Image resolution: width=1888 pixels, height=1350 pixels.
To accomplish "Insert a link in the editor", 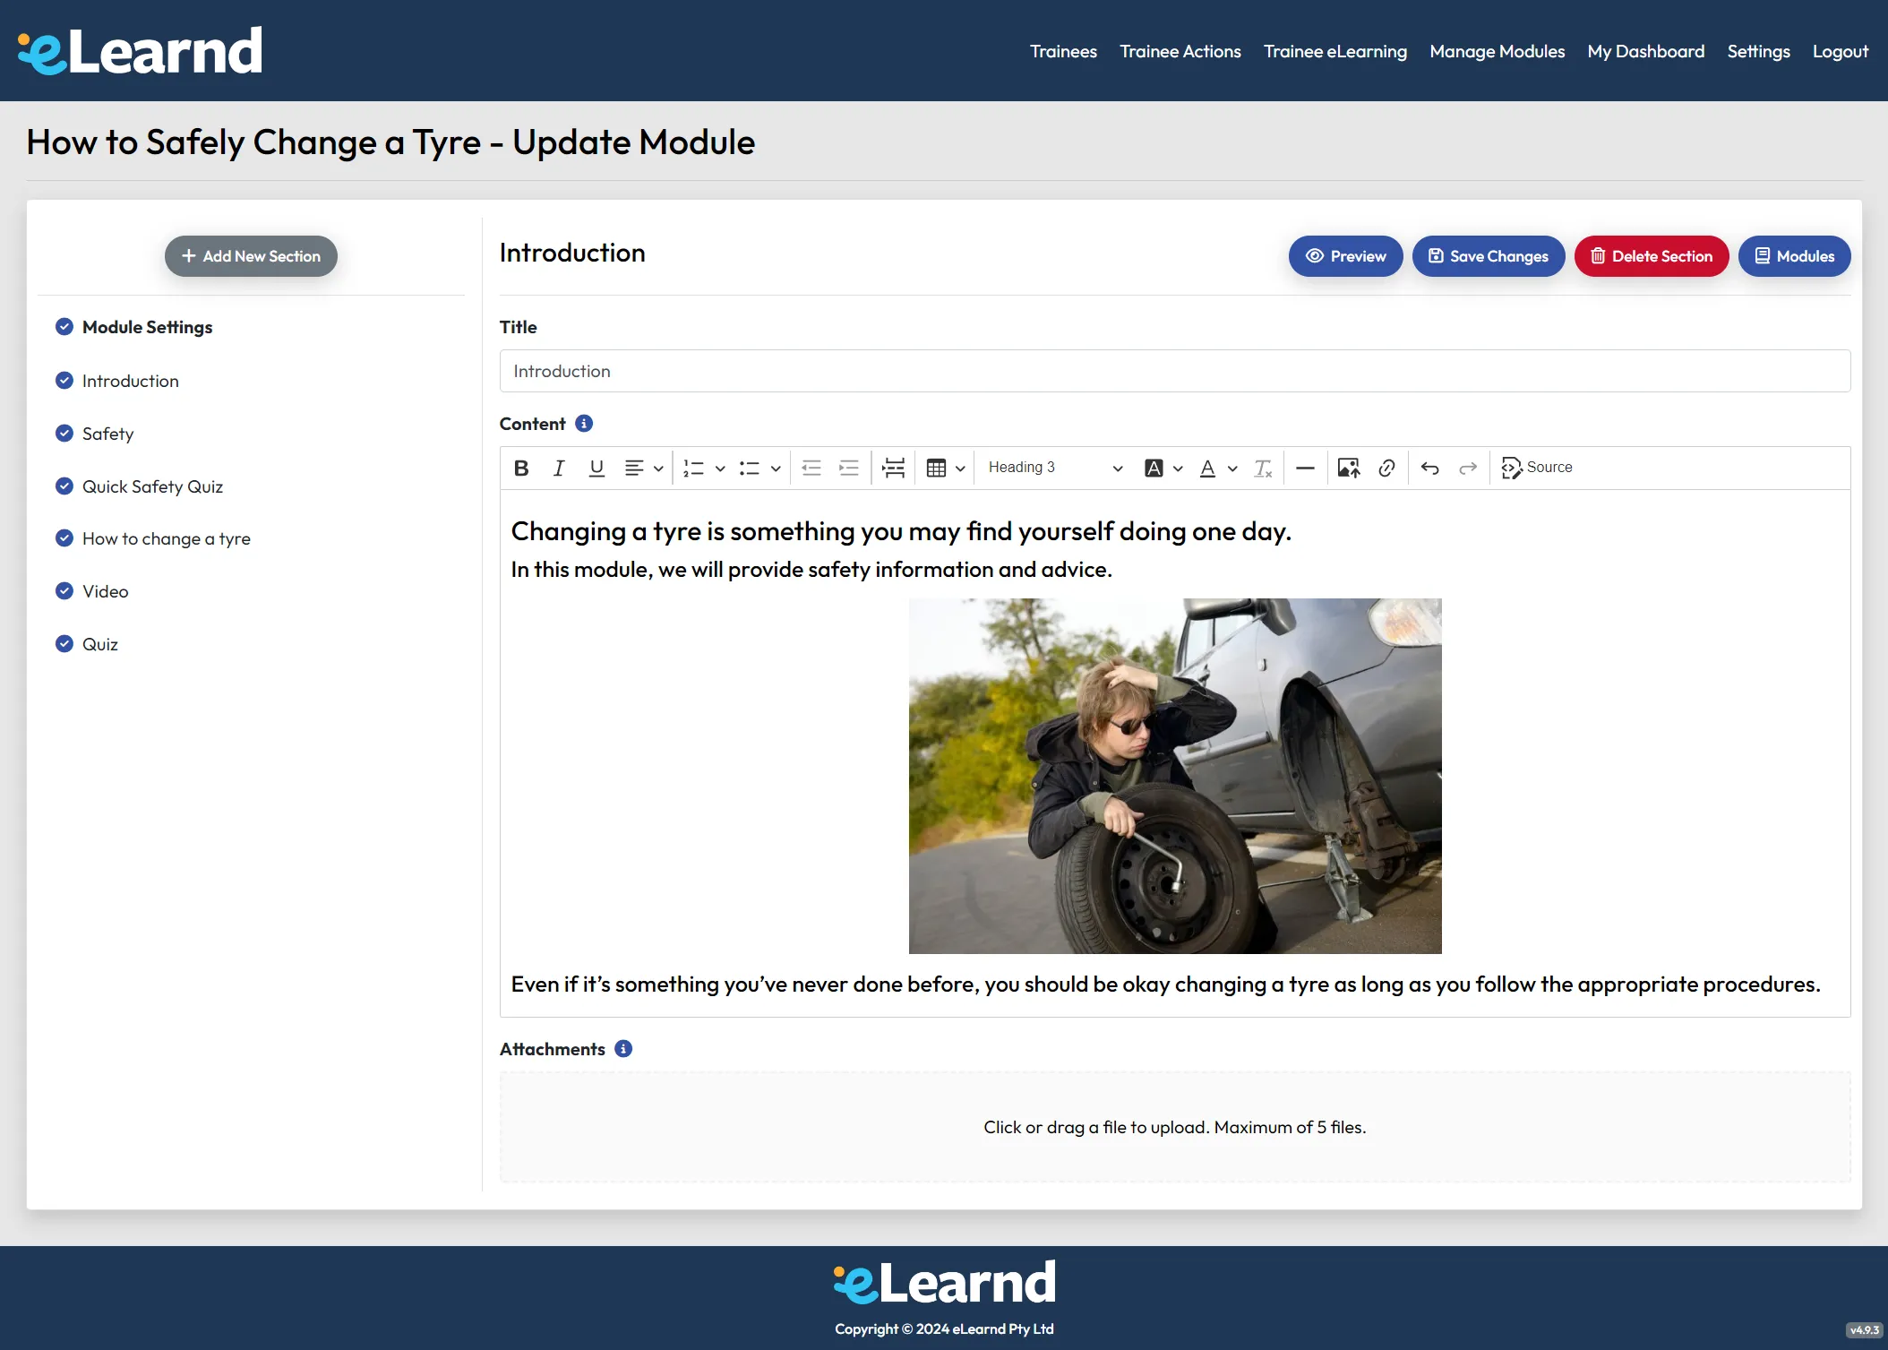I will point(1386,468).
